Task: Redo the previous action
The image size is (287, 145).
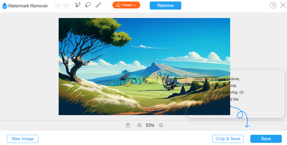Action: [x=66, y=6]
